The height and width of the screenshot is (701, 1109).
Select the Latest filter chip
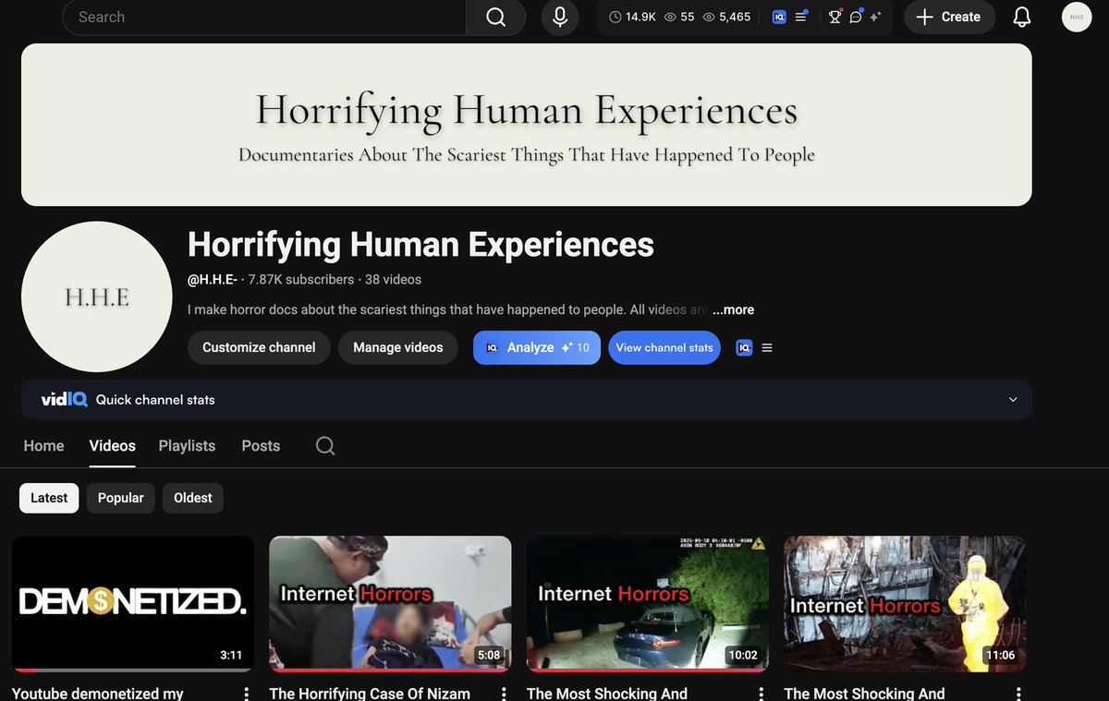[49, 498]
